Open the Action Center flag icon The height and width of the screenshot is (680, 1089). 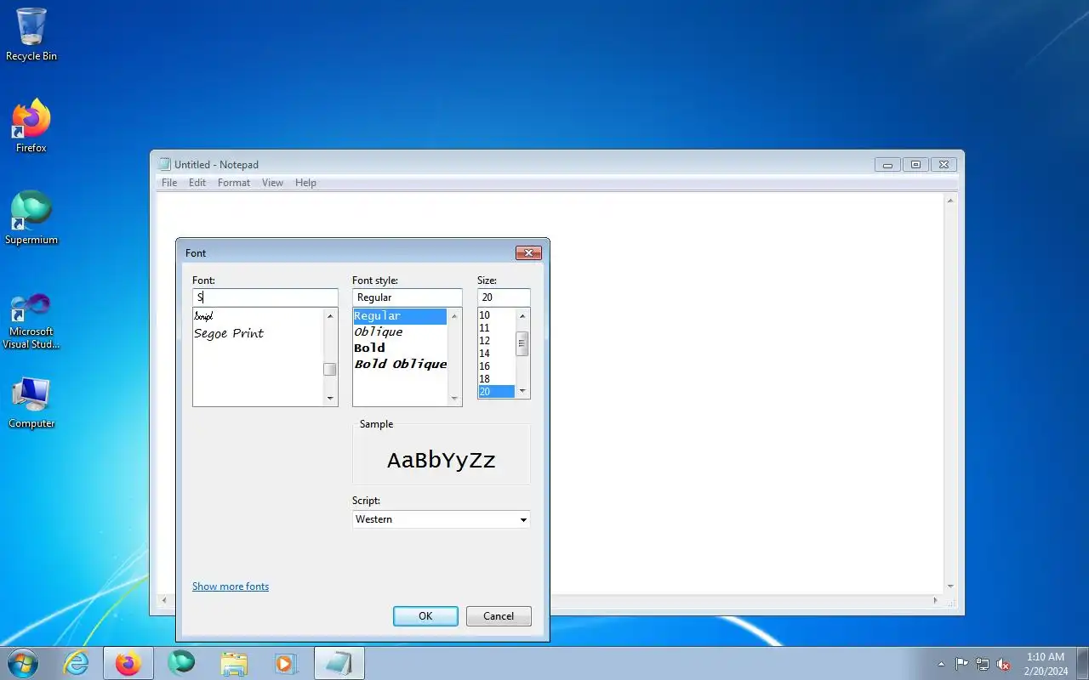(x=961, y=664)
